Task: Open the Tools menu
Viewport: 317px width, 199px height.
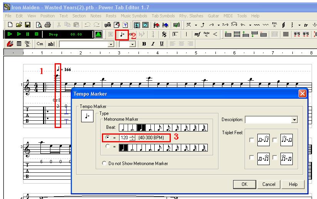Action: pos(242,16)
